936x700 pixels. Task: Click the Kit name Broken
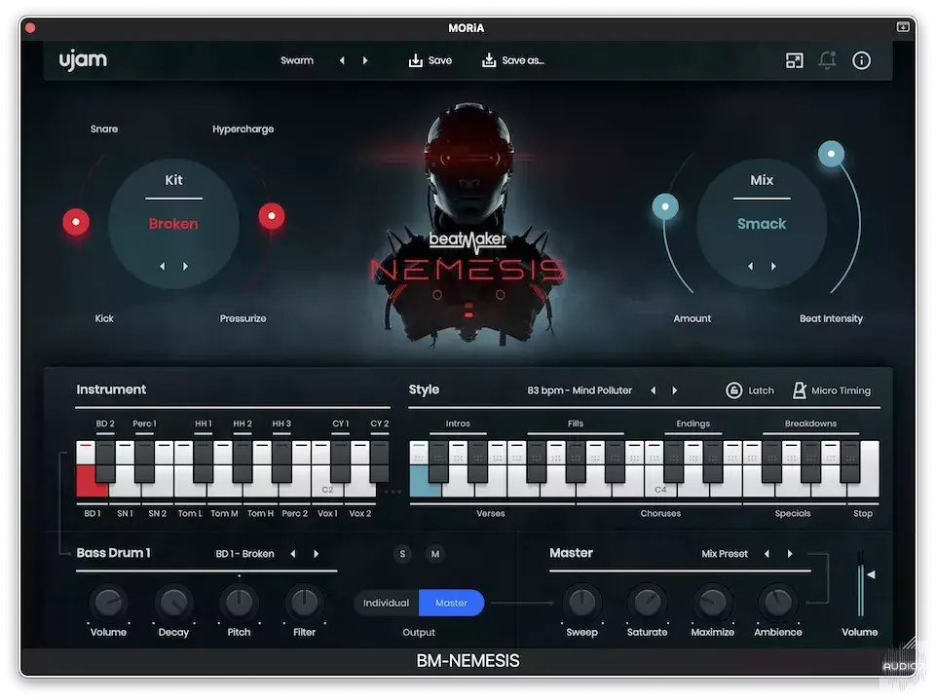pos(173,224)
